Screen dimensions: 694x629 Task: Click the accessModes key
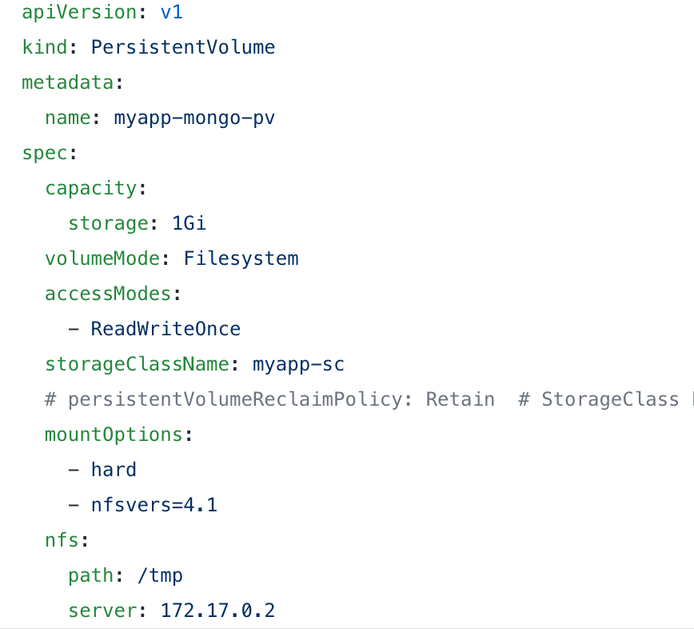click(x=108, y=294)
